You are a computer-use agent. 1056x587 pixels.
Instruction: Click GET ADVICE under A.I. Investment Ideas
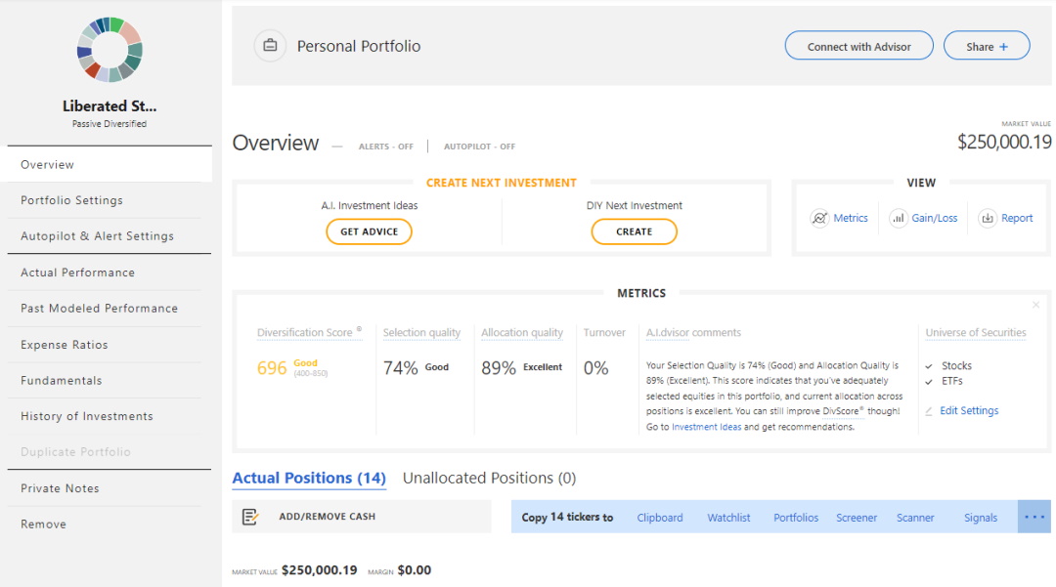[369, 231]
